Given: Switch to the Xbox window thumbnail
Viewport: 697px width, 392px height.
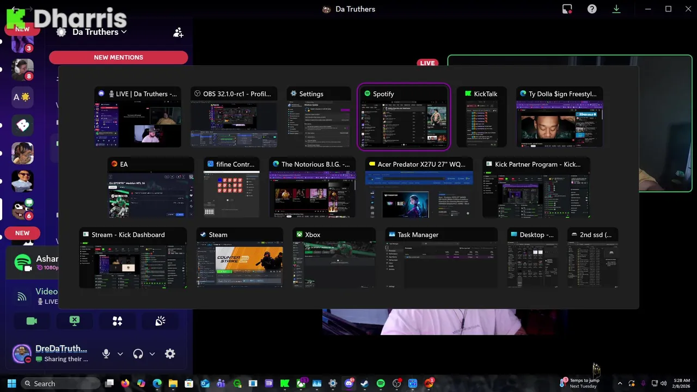Looking at the screenshot, I should point(334,258).
